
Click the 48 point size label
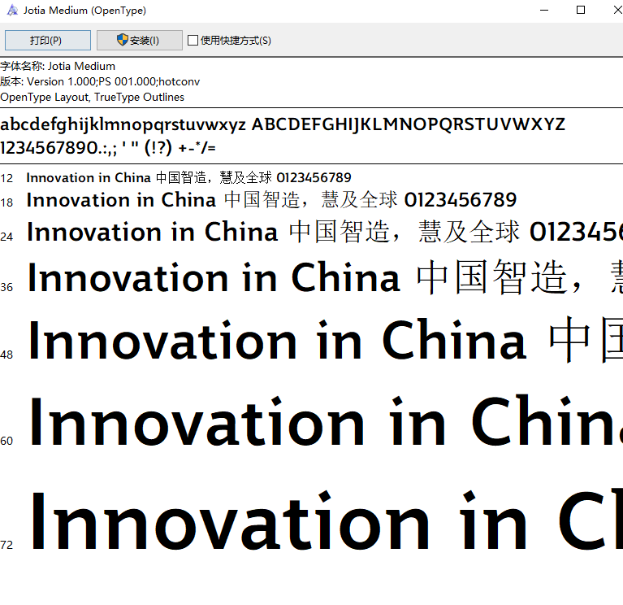click(x=6, y=355)
